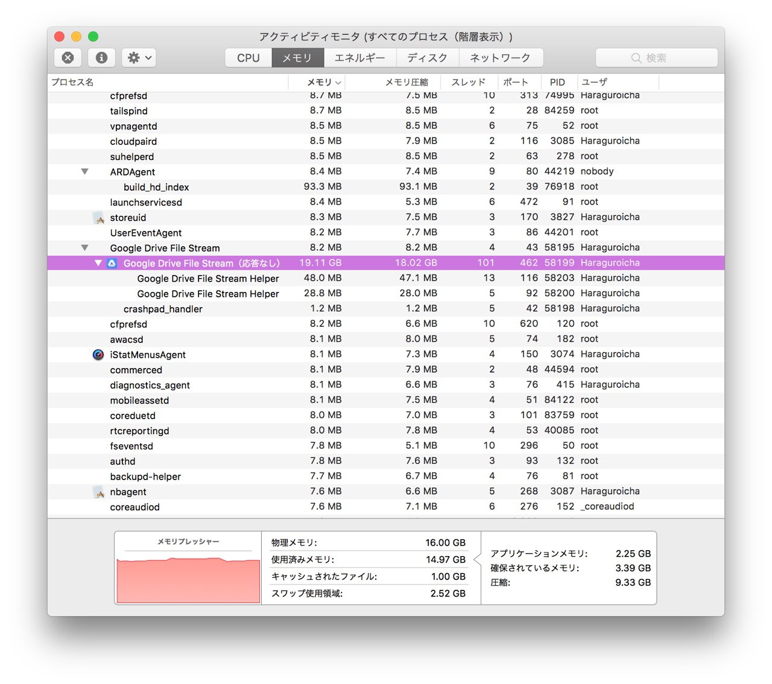
Task: Click the nbagent process icon
Action: coord(98,492)
